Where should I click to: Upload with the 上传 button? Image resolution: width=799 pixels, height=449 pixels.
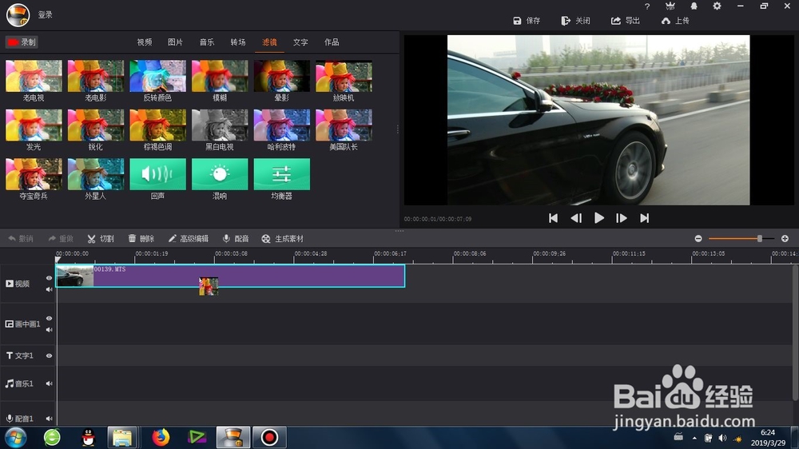point(675,21)
